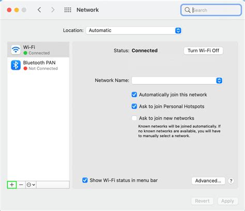Open the action menu under the service list
245x211 pixels.
[x=31, y=185]
